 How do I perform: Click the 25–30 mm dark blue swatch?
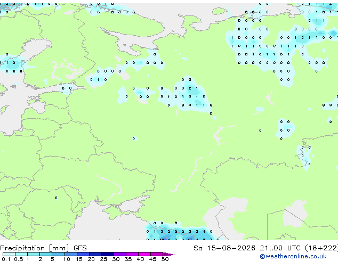point(107,254)
